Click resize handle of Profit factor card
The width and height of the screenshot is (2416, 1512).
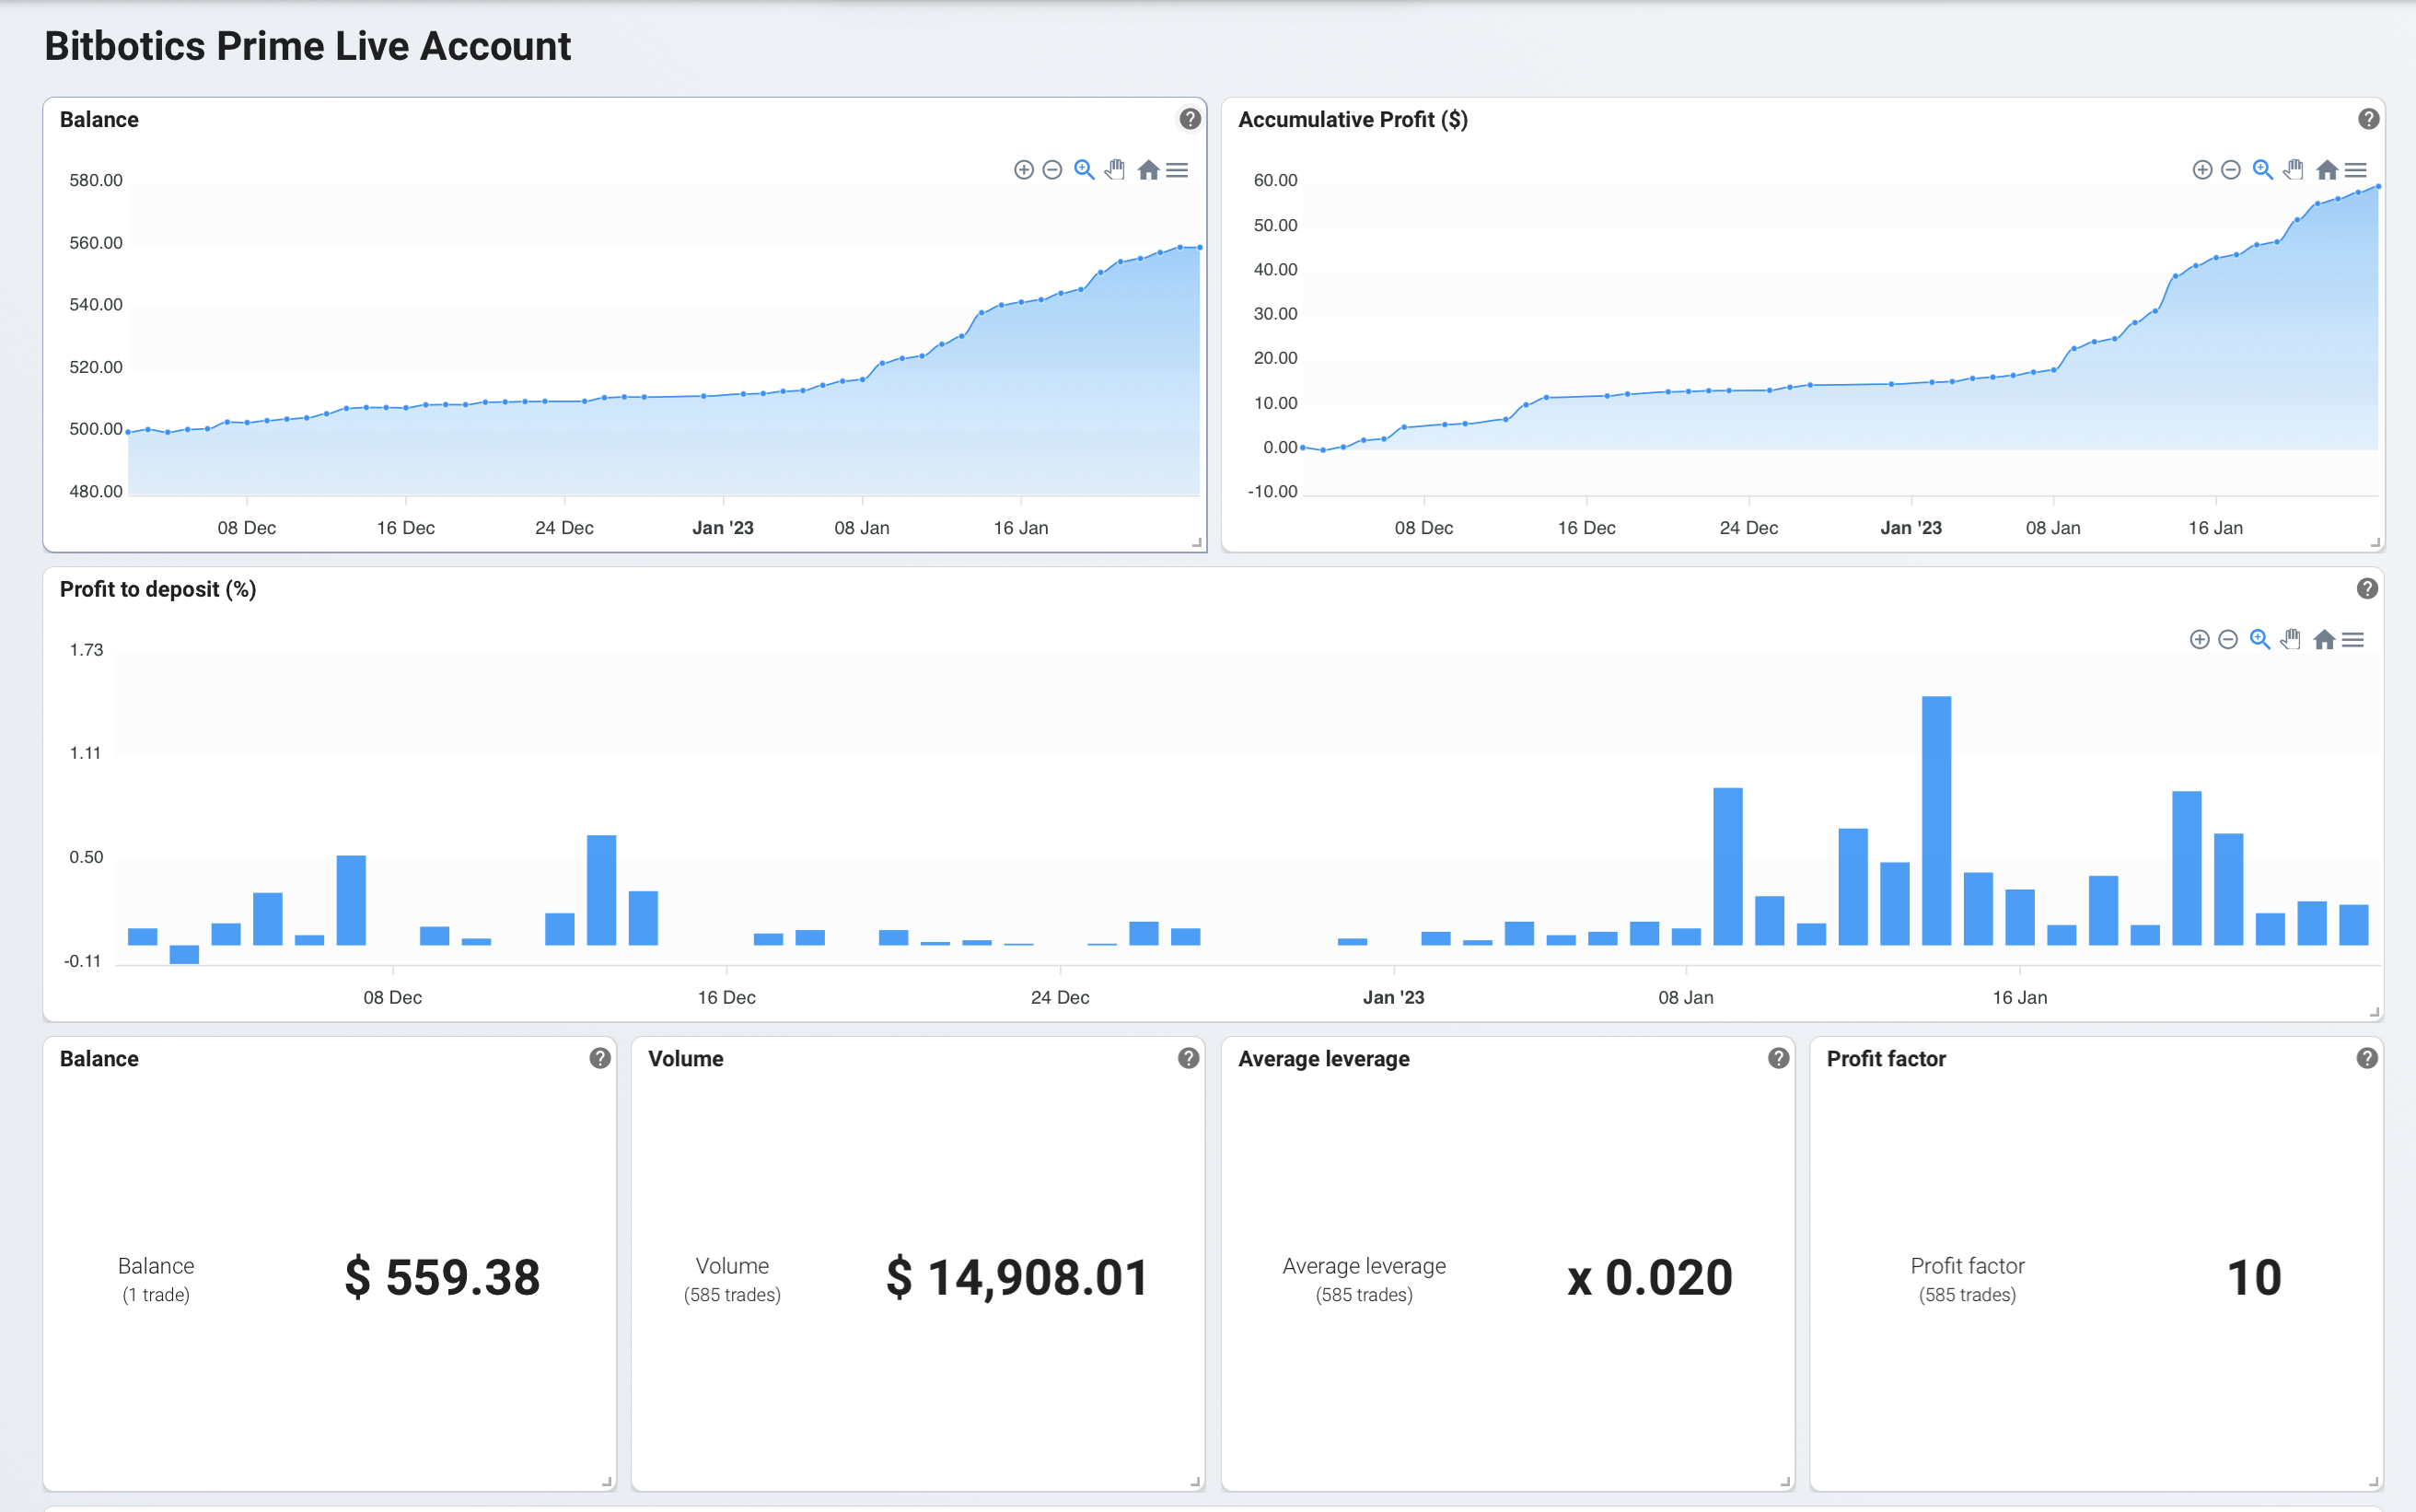point(2374,1482)
